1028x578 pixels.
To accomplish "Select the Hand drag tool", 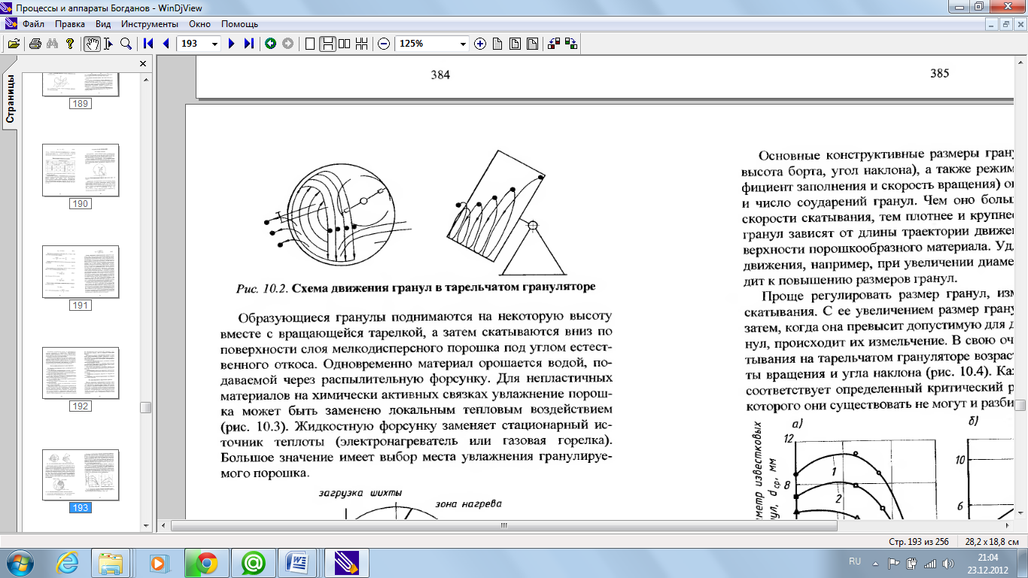I will (x=92, y=44).
